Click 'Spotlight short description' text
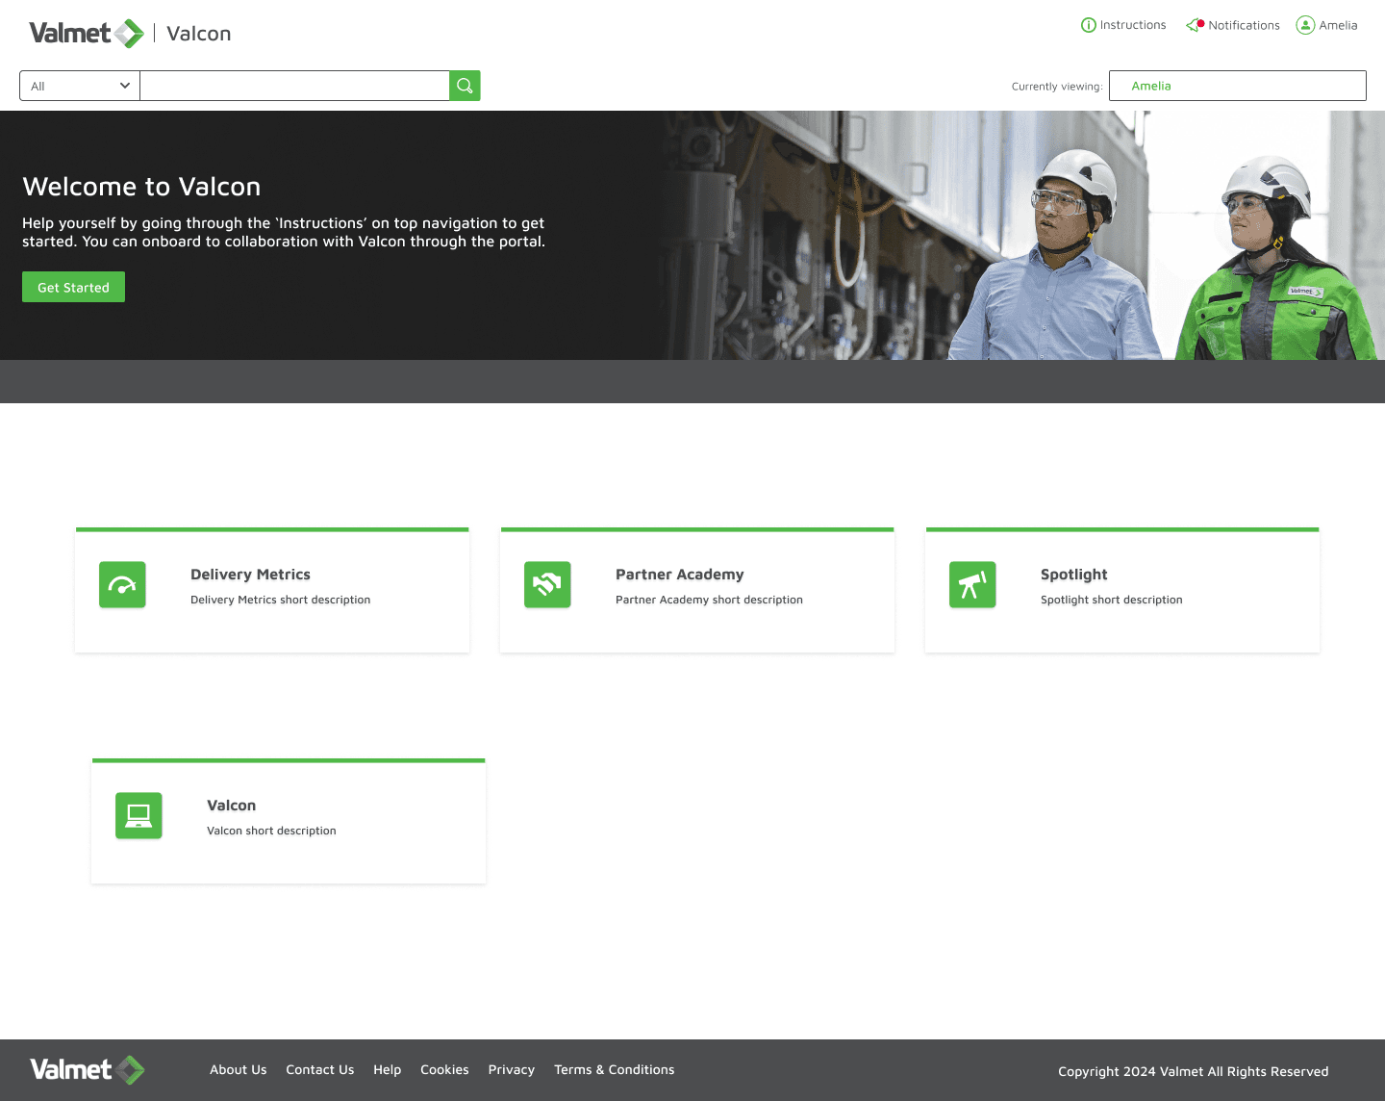The image size is (1385, 1101). tap(1112, 600)
